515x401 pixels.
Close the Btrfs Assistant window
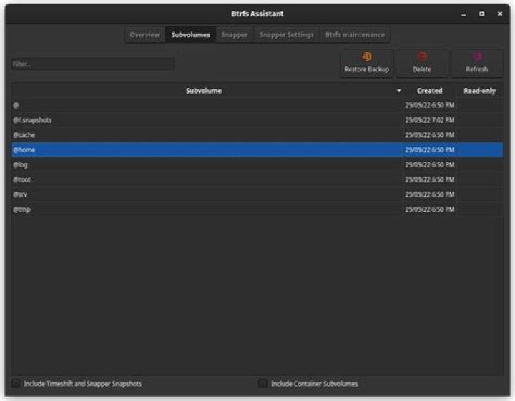(500, 14)
